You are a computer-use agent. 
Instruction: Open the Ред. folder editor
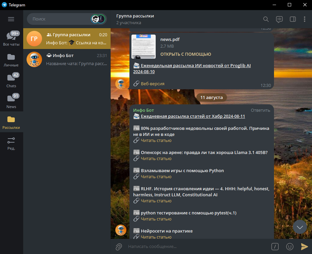click(11, 144)
